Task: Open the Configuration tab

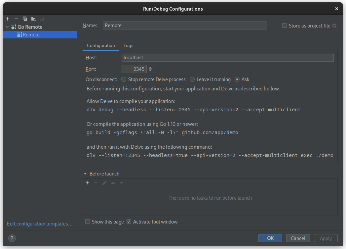Action: click(101, 45)
